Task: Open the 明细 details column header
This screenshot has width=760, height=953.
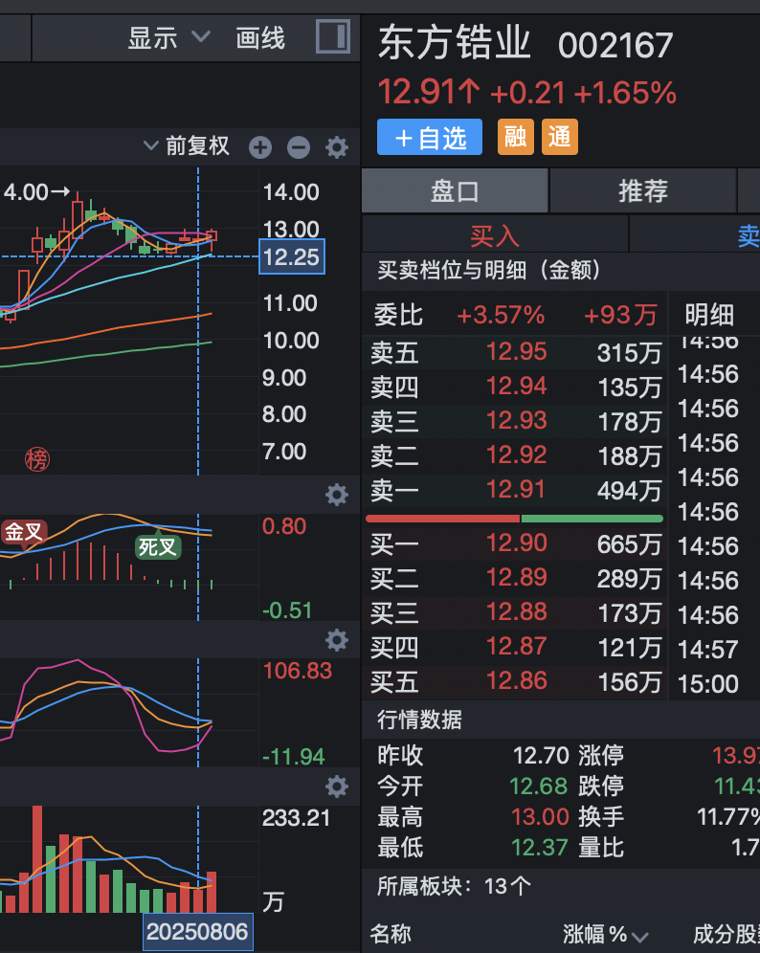Action: [709, 315]
